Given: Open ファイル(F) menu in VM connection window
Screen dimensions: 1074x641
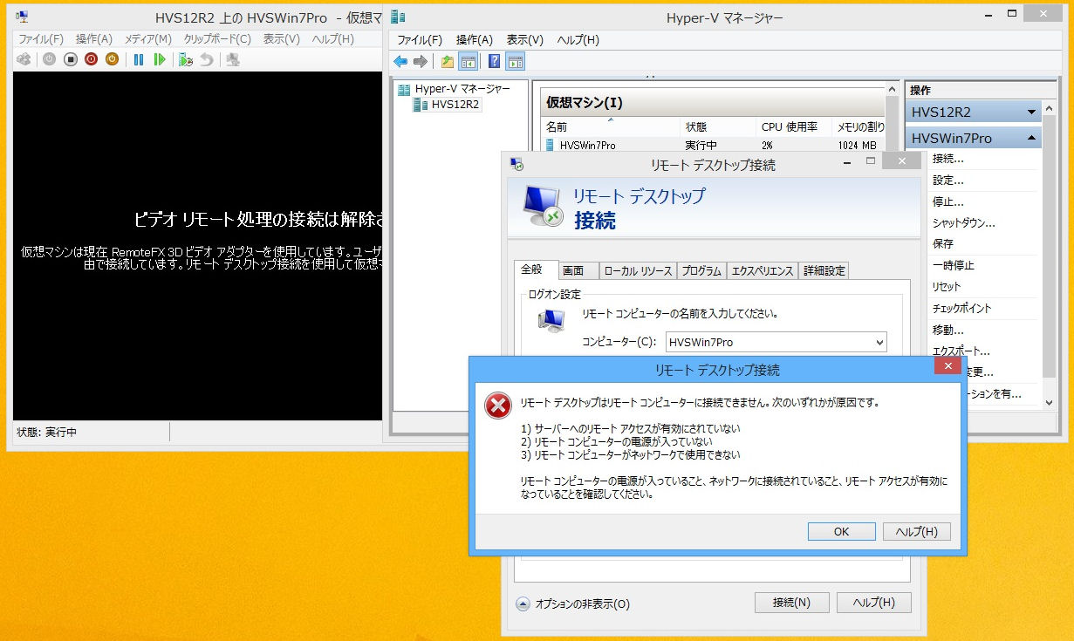Looking at the screenshot, I should 41,39.
